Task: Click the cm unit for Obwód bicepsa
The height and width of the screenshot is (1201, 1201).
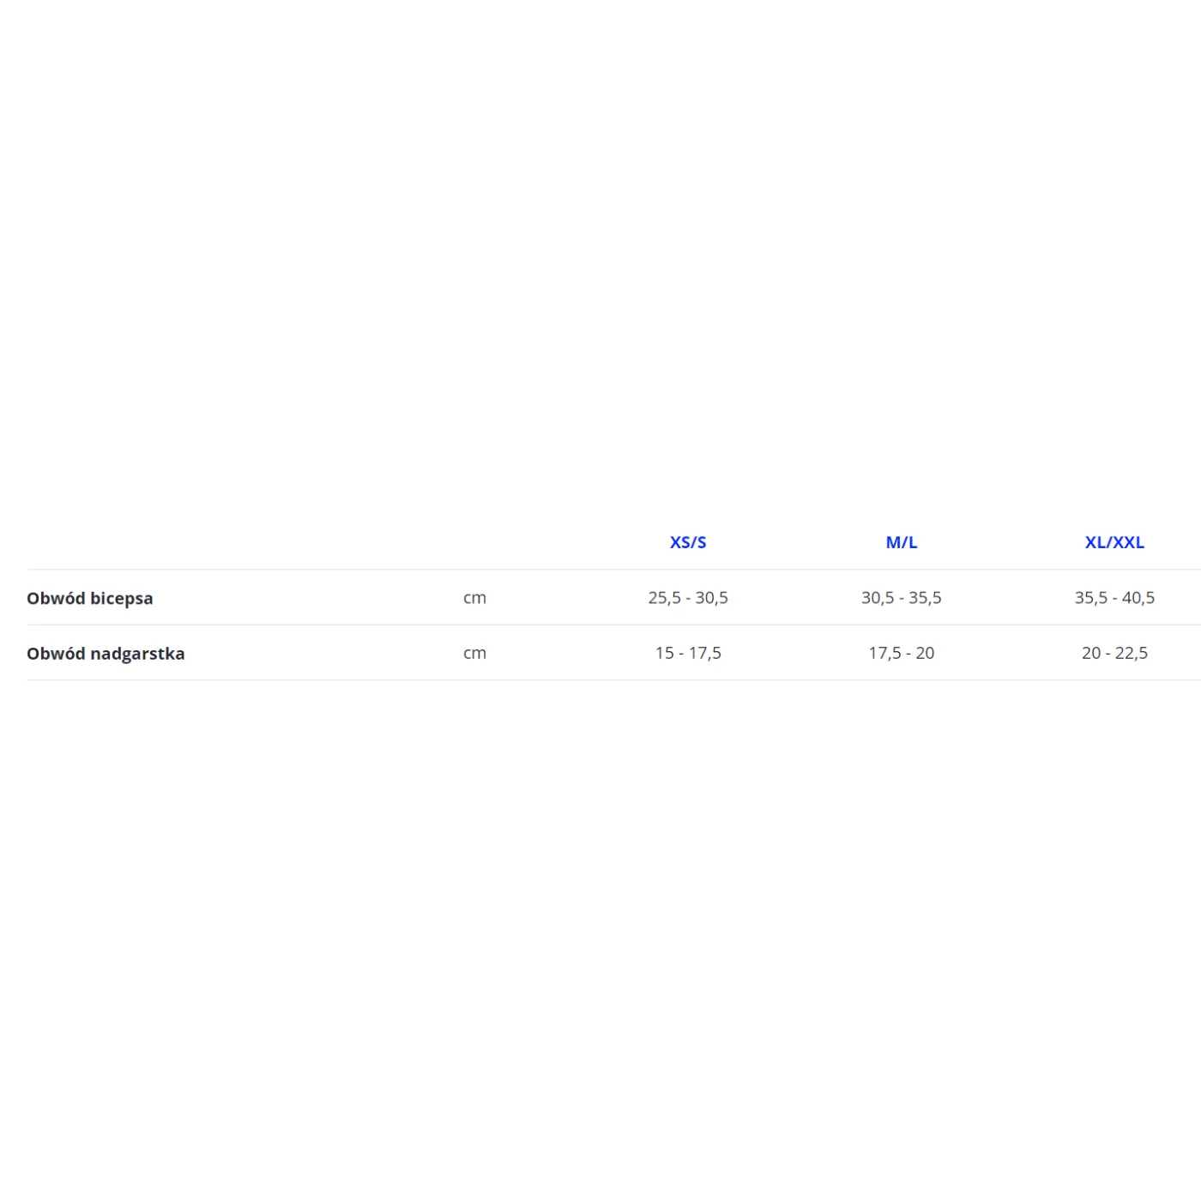Action: (x=474, y=598)
